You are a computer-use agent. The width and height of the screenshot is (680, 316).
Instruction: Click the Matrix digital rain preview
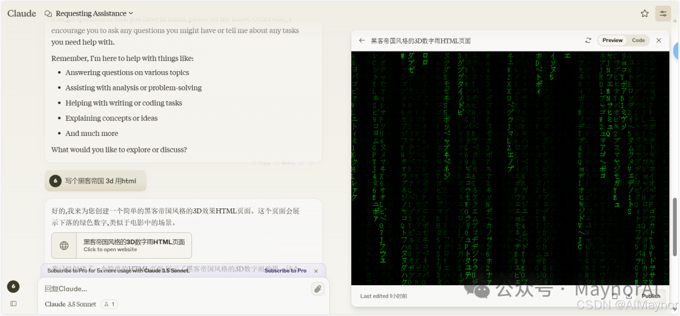point(511,168)
